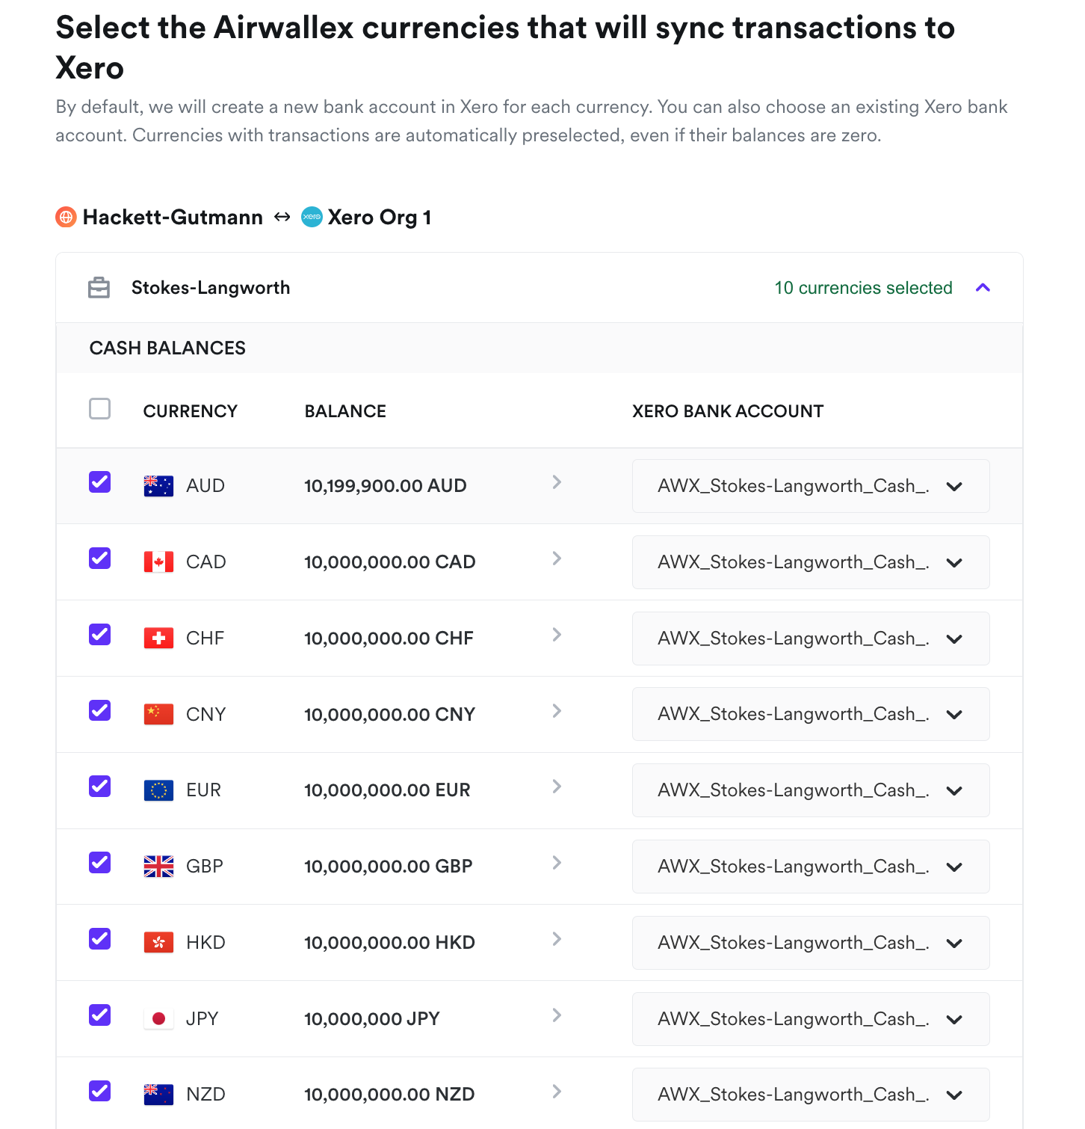The image size is (1085, 1129).
Task: Click the Stokes-Langworth briefcase icon
Action: 99,288
